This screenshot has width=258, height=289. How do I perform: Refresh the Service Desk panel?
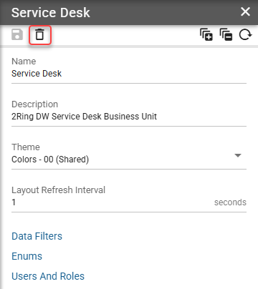[x=245, y=35]
